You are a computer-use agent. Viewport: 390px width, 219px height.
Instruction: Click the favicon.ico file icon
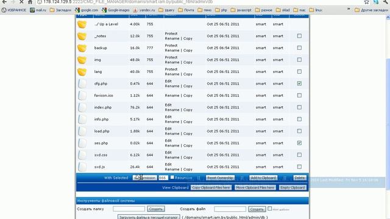[82, 96]
